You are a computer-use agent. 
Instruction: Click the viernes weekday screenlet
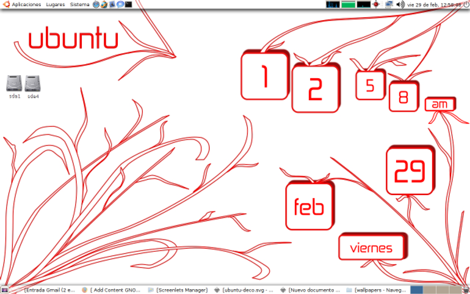click(x=372, y=247)
